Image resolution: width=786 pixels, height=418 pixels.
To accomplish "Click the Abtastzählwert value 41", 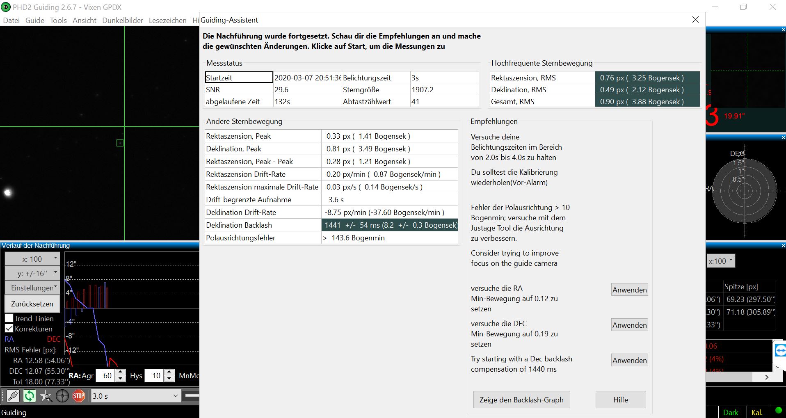I will point(445,101).
